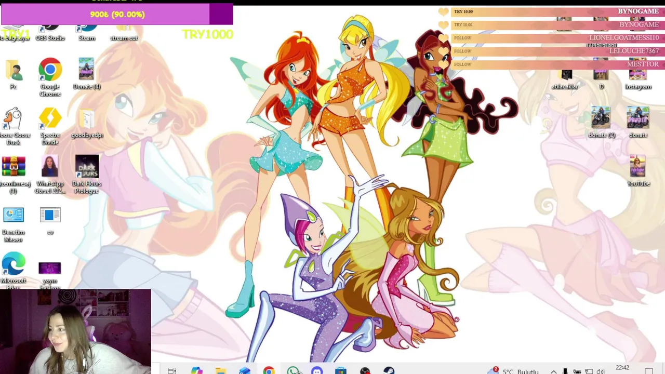
Task: Select the stream cut desktop shortcut label
Action: 124,38
